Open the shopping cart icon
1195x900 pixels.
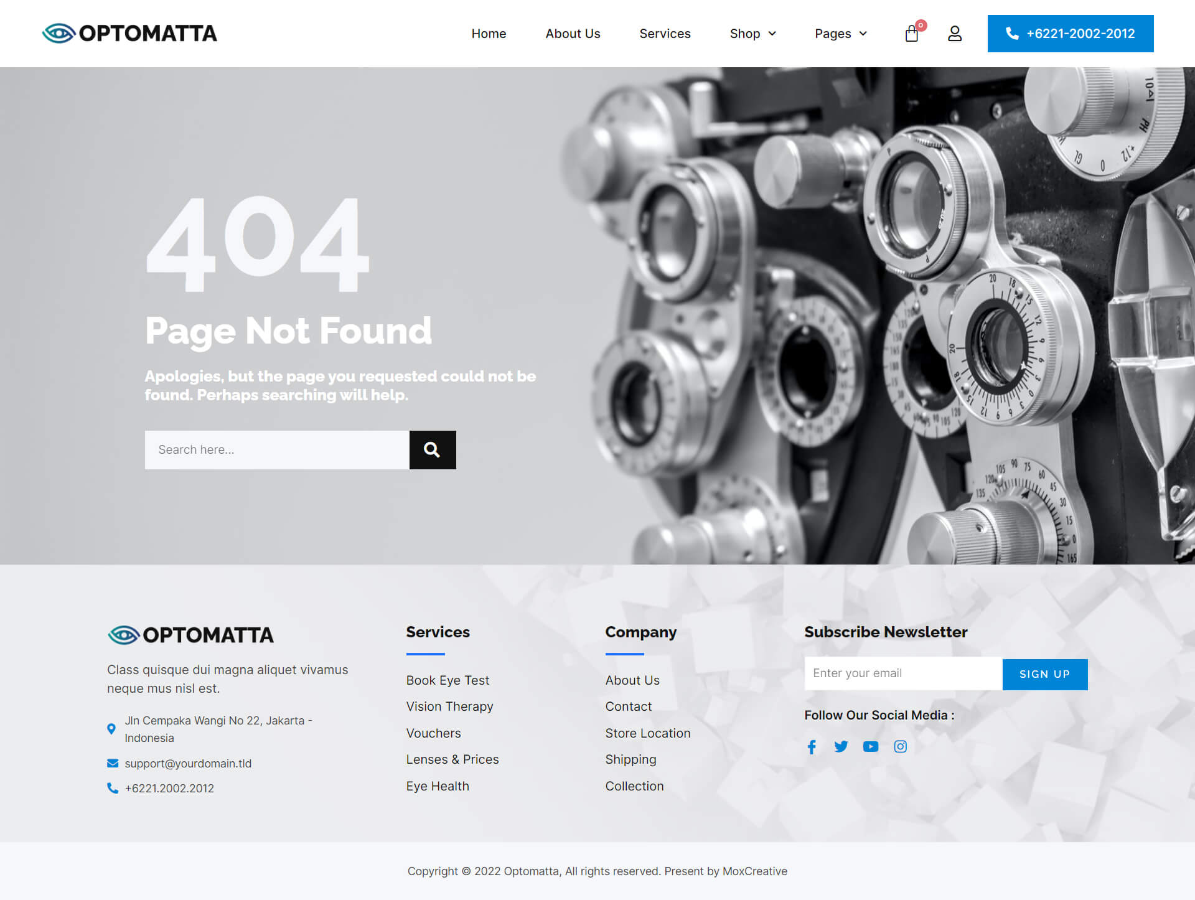click(x=912, y=34)
